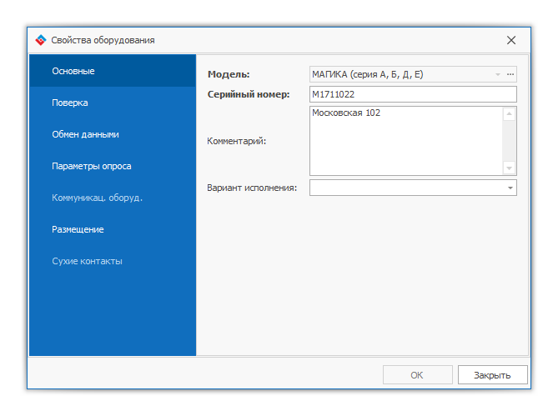Click the Серийный номер input field
Viewport: 558px width, 416px height.
point(413,94)
